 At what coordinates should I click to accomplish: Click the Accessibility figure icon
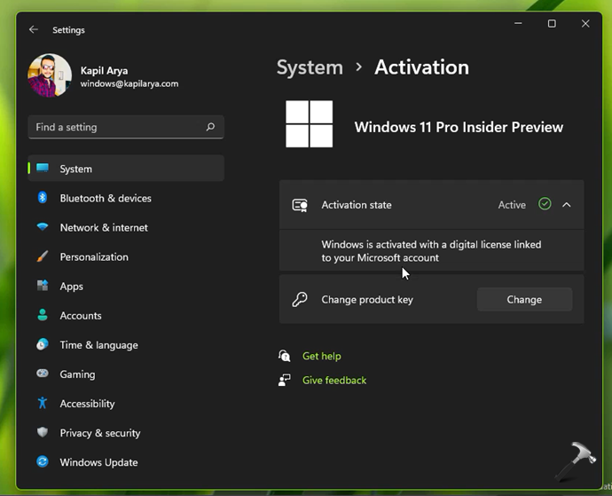point(43,404)
